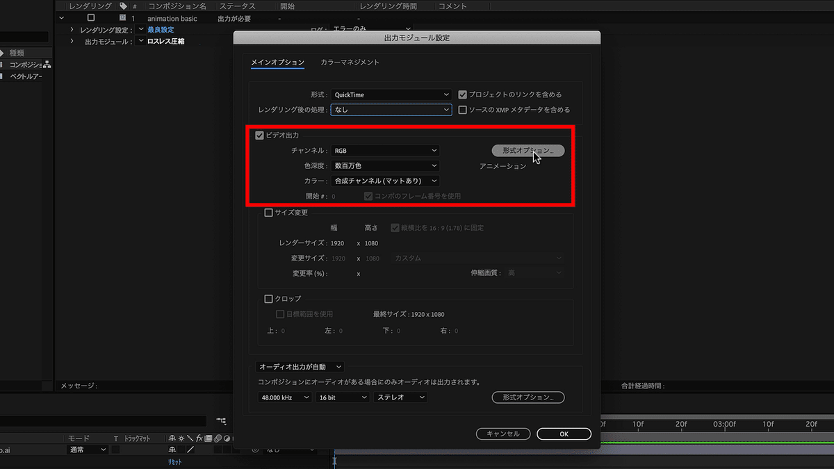Click the audio 形式オプション button
Screen dimensions: 834x469
pos(528,397)
